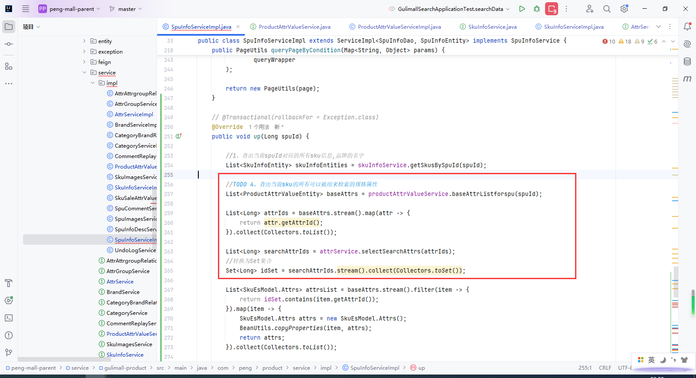Click the override gutter icon on line 251

click(178, 136)
